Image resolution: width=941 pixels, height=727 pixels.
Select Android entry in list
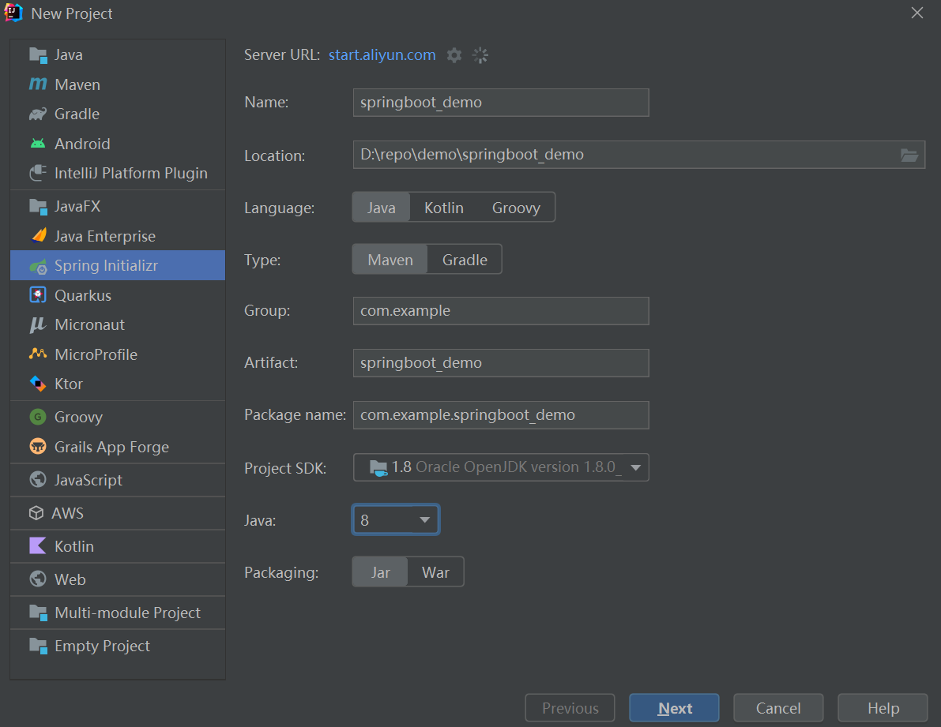click(118, 144)
